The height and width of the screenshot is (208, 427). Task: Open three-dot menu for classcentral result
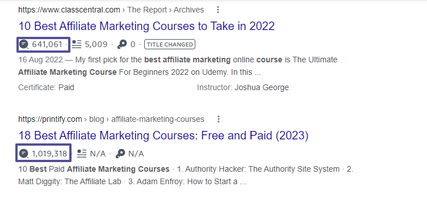(218, 10)
